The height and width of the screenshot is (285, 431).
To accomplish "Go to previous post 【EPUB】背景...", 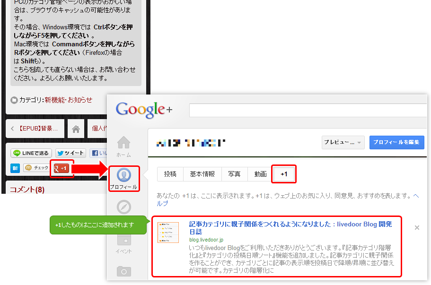I will click(x=35, y=129).
